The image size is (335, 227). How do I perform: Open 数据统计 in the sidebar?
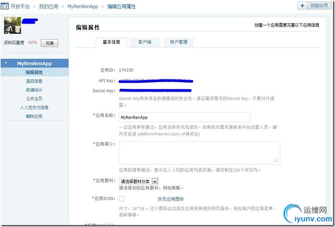click(x=34, y=90)
